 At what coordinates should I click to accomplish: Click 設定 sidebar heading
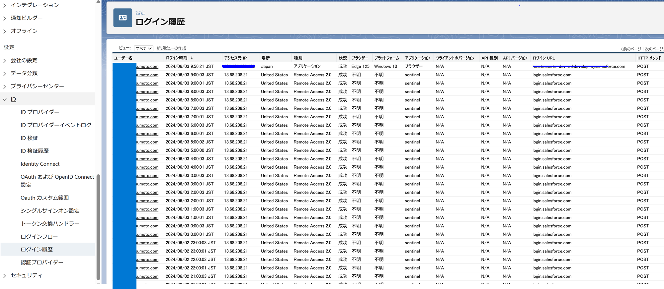9,47
